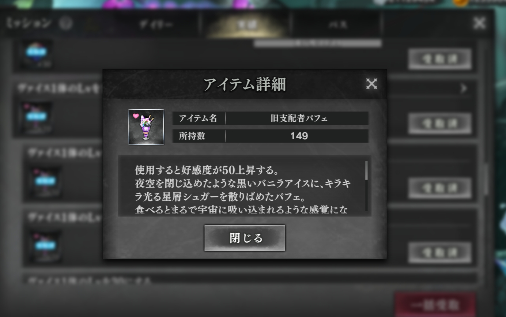The image size is (506, 317).
Task: Click the 閉じる button
Action: pos(245,238)
